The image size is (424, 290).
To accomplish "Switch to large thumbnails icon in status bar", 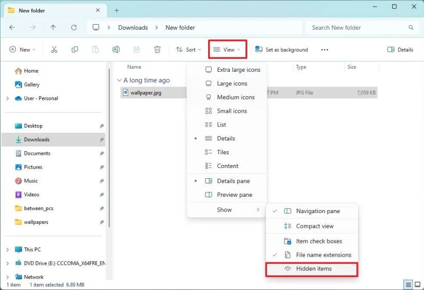I will [418, 284].
